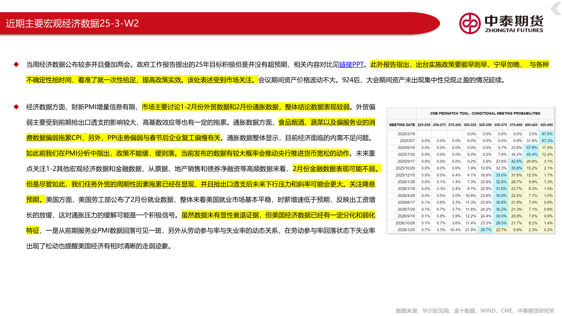Click the 中泰期货 company name text
This screenshot has height=316, width=562.
514,21
